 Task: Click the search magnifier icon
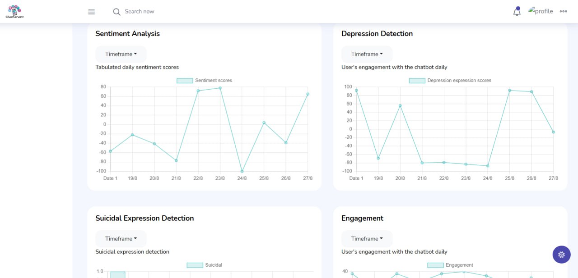tap(117, 12)
